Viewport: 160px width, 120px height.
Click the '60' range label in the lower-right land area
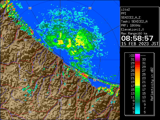[90, 112]
